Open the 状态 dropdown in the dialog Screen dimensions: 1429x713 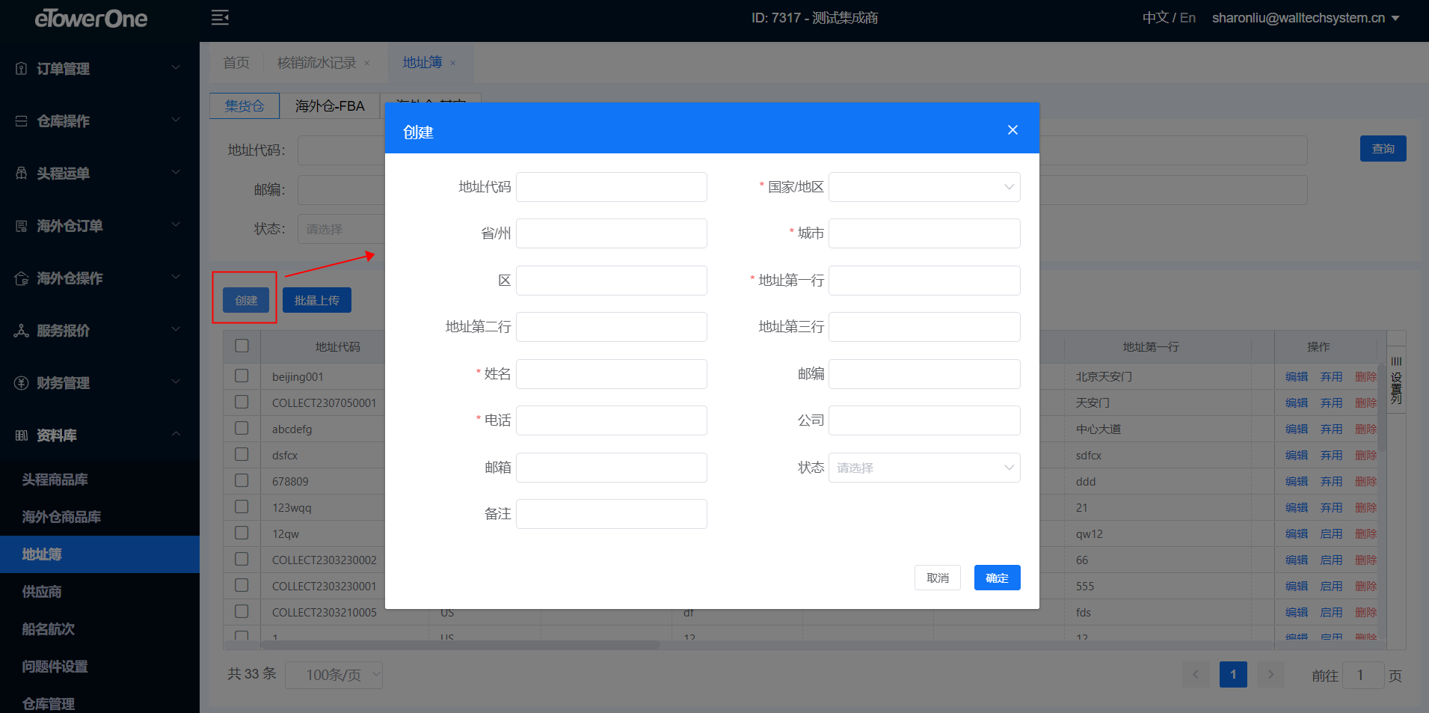click(924, 468)
